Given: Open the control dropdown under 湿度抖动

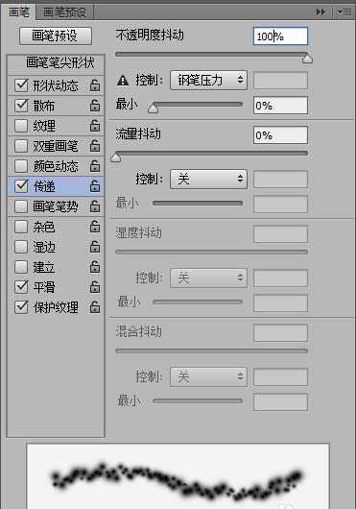Looking at the screenshot, I should 208,278.
